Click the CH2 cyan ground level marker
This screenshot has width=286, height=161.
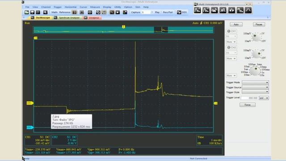tap(30, 127)
